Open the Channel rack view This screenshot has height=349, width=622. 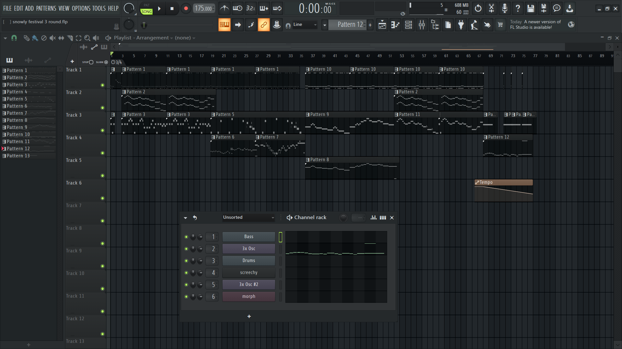click(409, 25)
